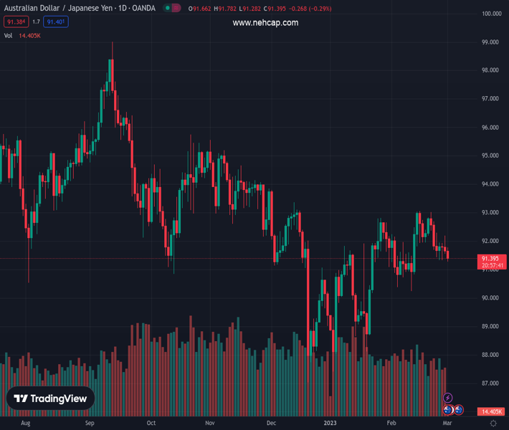509x430 pixels.
Task: Click the H91.782 high value
Action: tap(225, 9)
